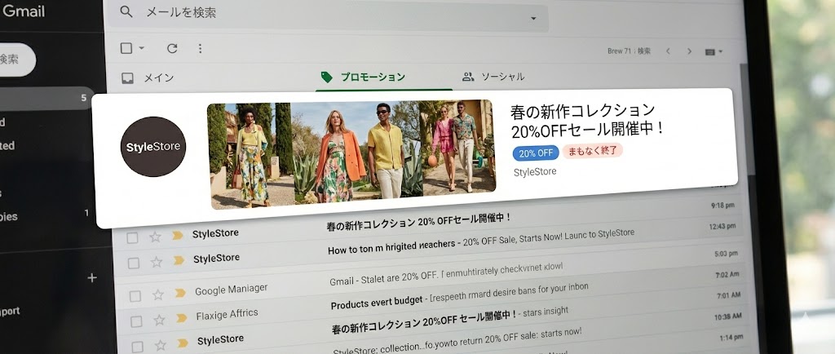Open the email subject ending in 'stars insight'
The image size is (835, 354).
point(450,319)
